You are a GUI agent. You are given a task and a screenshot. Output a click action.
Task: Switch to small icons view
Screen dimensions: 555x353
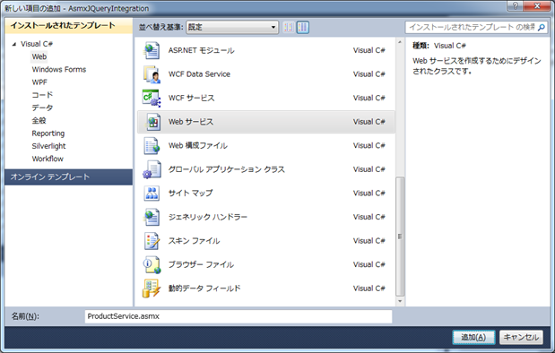point(289,27)
